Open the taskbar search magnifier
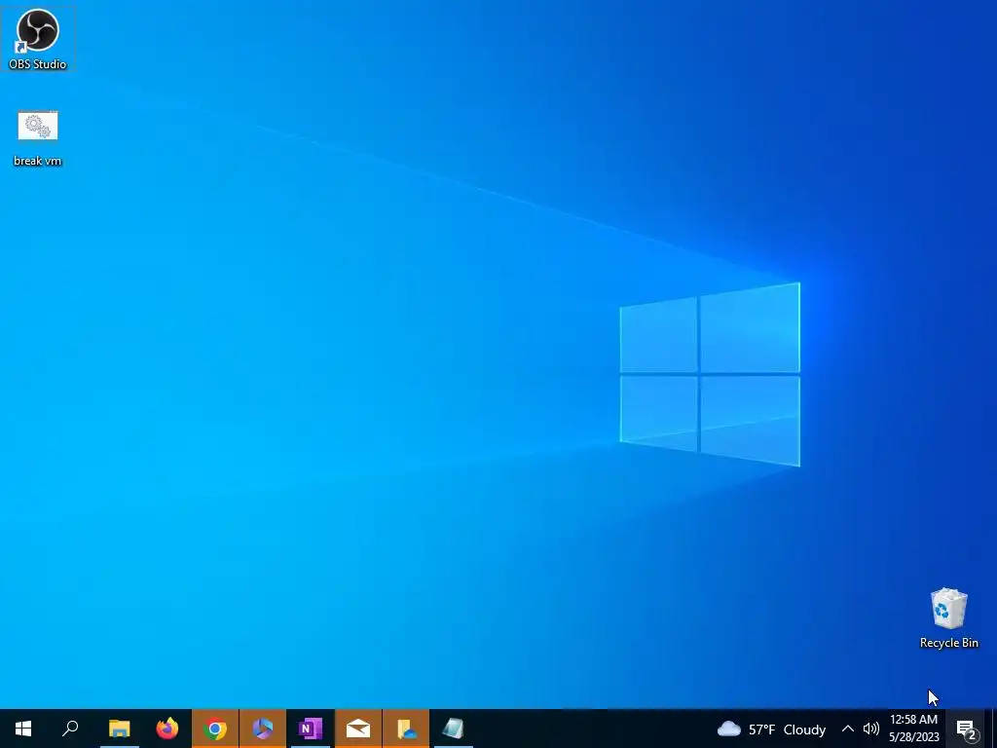 coord(70,729)
